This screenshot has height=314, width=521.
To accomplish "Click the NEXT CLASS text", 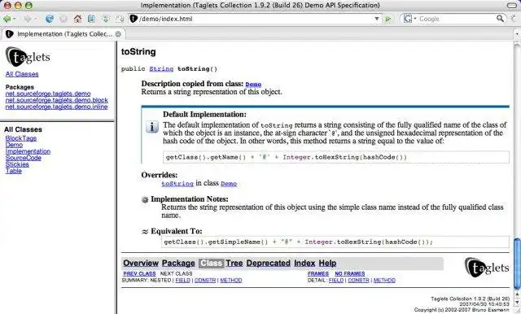I will [176, 274].
